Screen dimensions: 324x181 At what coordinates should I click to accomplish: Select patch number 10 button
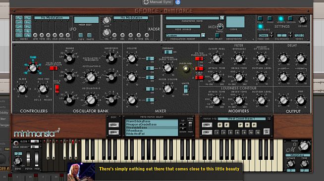[251, 133]
